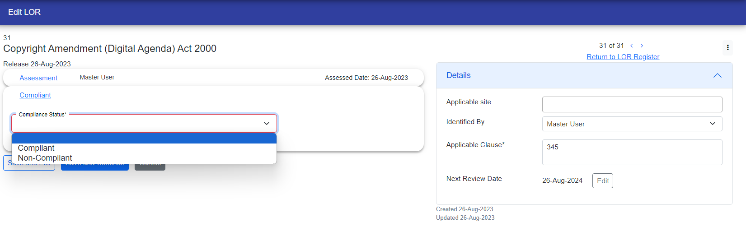Close the Compliance Status dropdown via its arrow
746x250 pixels.
click(x=267, y=123)
